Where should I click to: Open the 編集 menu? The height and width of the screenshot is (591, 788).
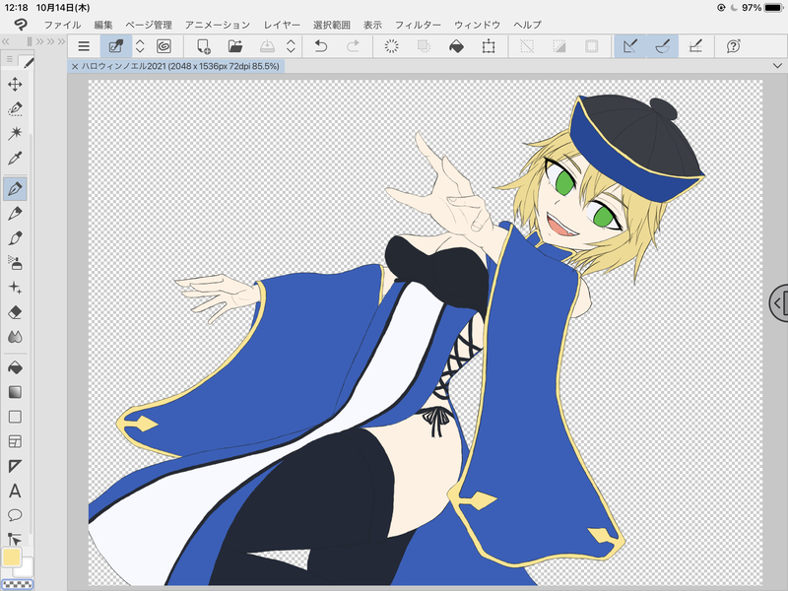click(x=103, y=25)
